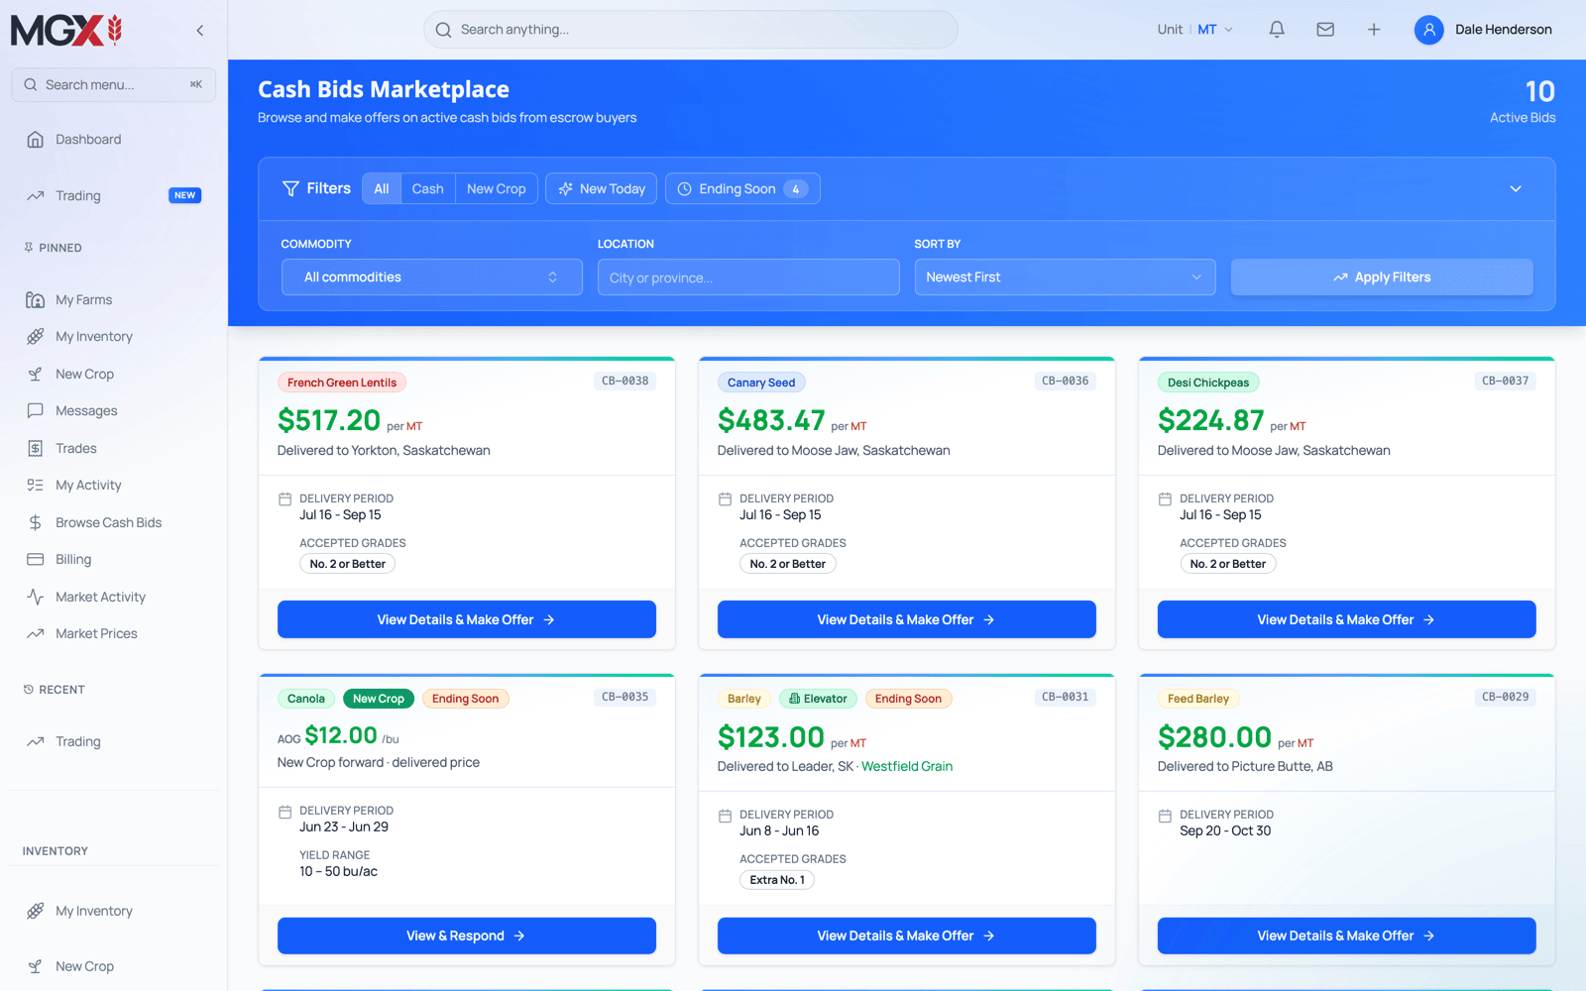Click the Desi Chickpeas tag
This screenshot has width=1586, height=991.
[1208, 383]
